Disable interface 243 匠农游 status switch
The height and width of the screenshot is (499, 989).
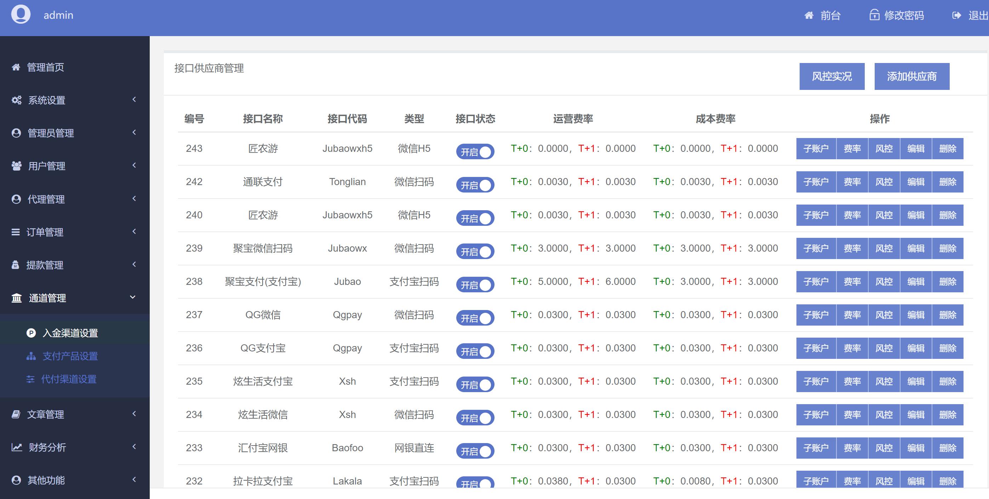[x=475, y=151]
